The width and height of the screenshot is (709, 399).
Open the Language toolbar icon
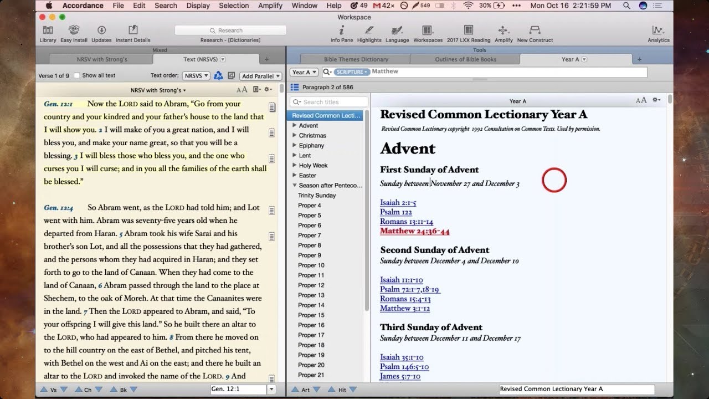[397, 30]
